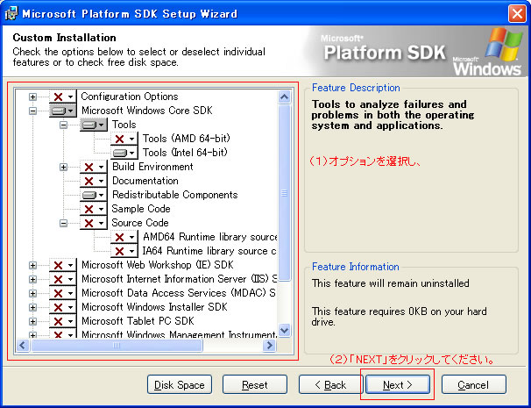
Task: Open install-state dropdown for Build Environment
Action: 94,167
